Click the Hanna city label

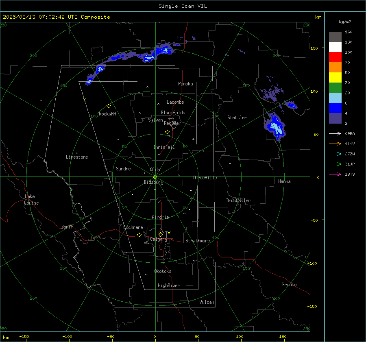coord(284,181)
